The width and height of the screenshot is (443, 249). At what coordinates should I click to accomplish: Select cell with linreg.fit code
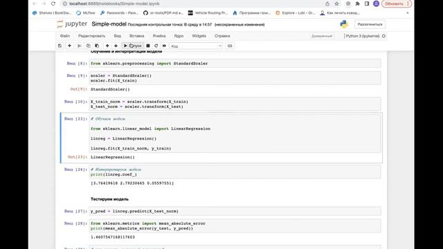tap(235, 133)
